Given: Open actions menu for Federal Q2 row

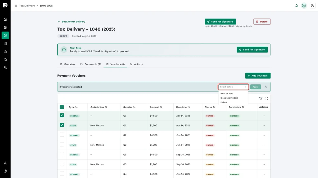Looking at the screenshot, I should point(264,135).
